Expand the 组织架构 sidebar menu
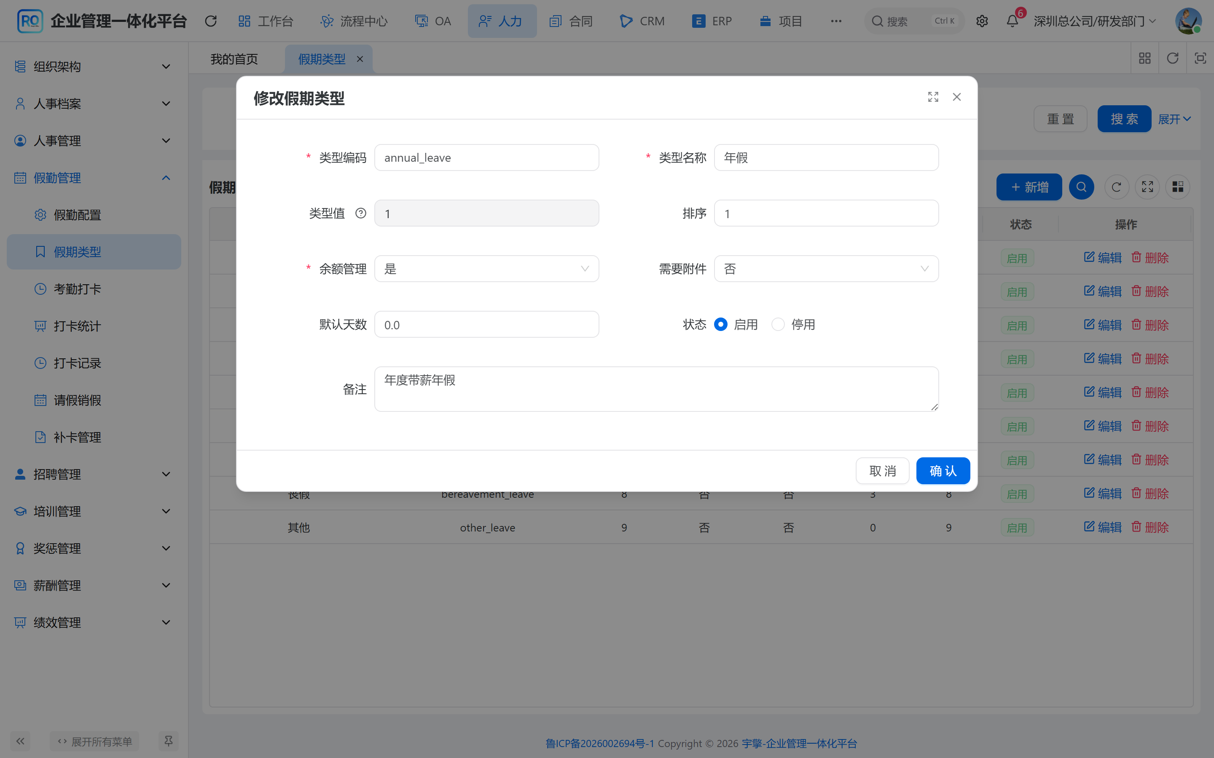 pyautogui.click(x=94, y=67)
